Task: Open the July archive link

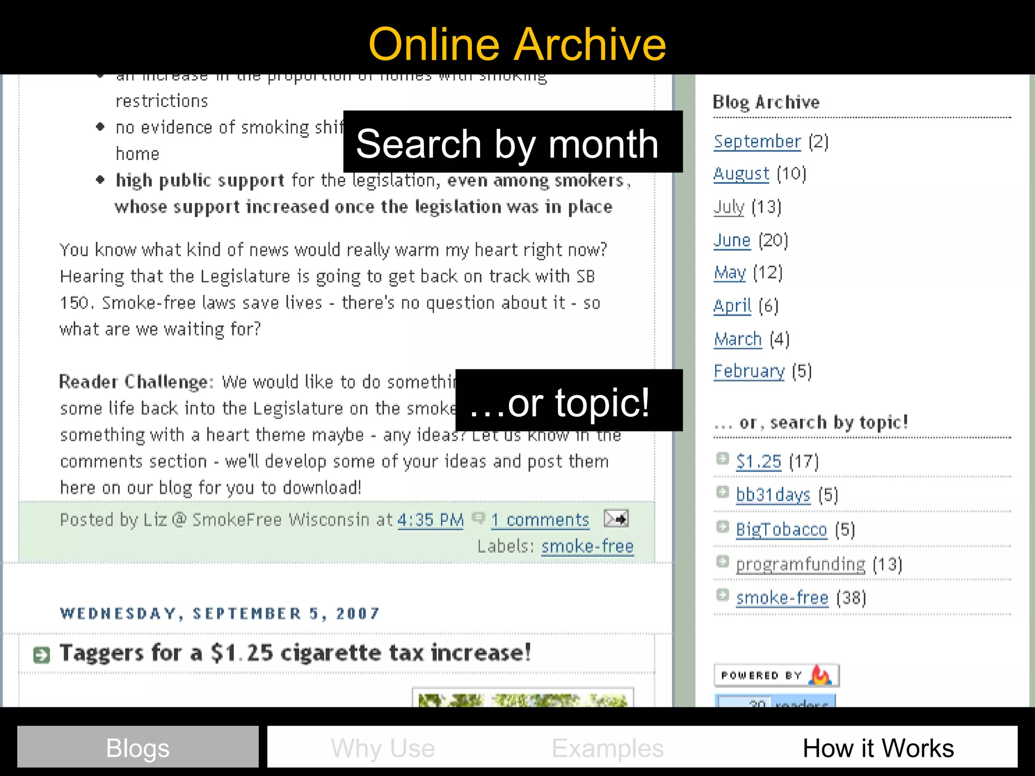Action: [x=729, y=207]
